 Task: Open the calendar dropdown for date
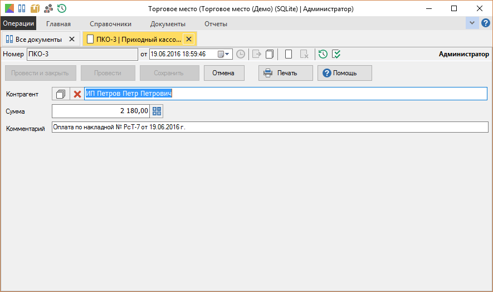223,54
